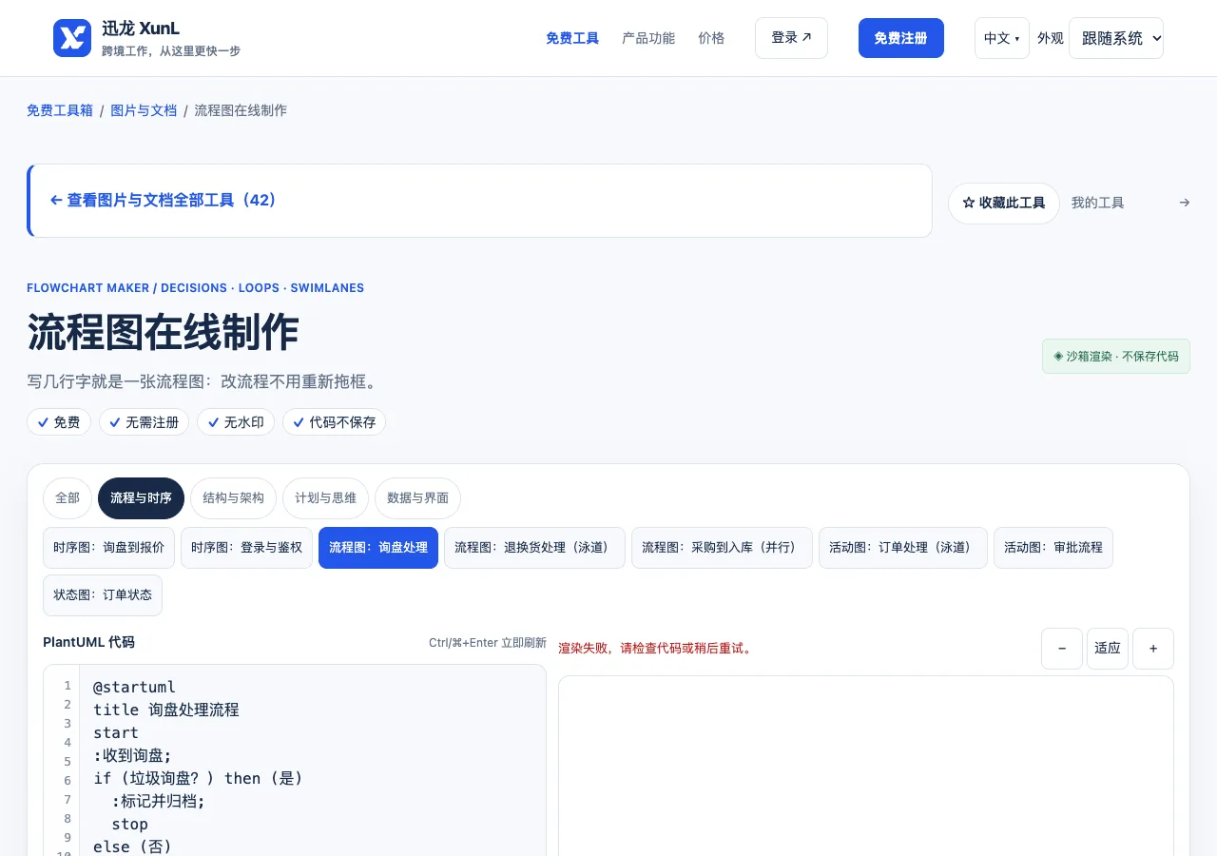Go to 图片与文档 breadcrumb
This screenshot has width=1217, height=856.
[144, 110]
